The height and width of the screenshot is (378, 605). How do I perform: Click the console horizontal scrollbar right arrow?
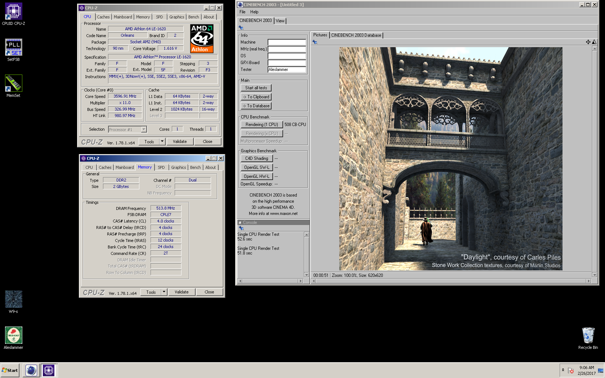click(301, 281)
